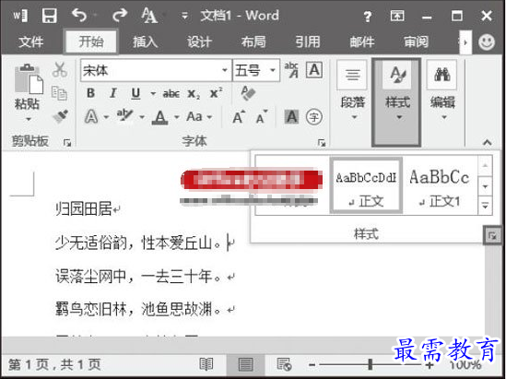The height and width of the screenshot is (379, 506).
Task: Switch to the 插入 tab
Action: tap(146, 41)
